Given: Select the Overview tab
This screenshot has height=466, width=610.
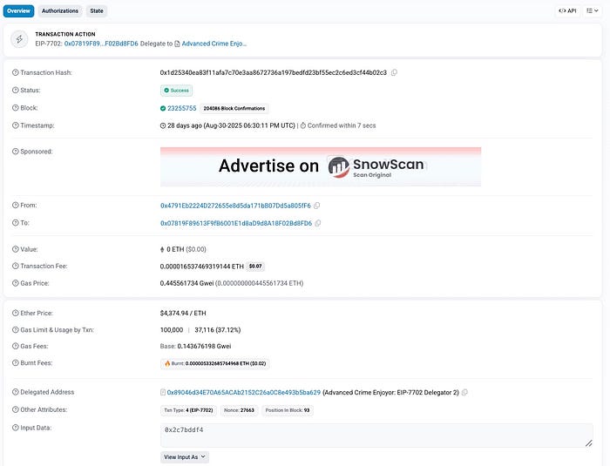Looking at the screenshot, I should click(x=18, y=11).
